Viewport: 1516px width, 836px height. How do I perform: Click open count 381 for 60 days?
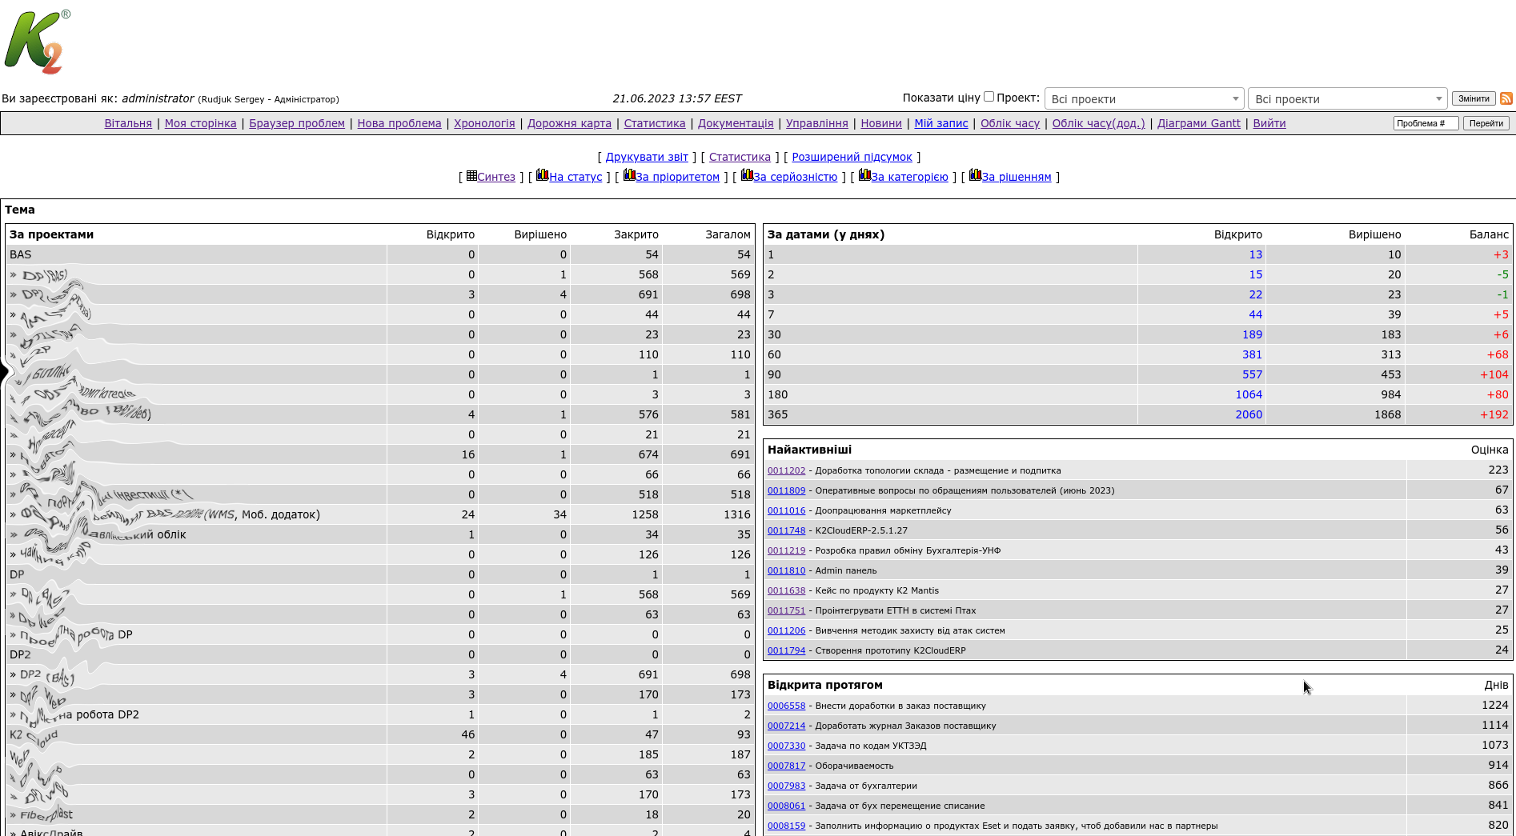point(1252,354)
